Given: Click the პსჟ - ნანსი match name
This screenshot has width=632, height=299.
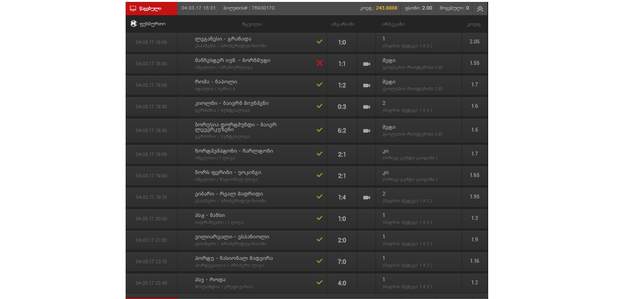Looking at the screenshot, I should 210,216.
